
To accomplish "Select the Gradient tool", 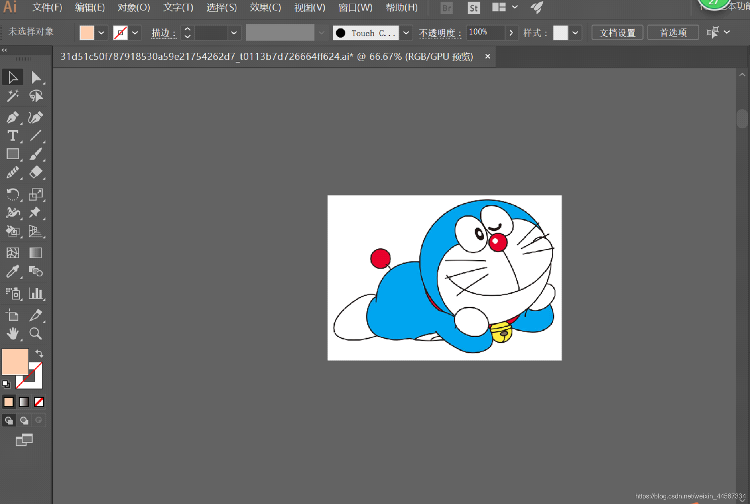I will [36, 253].
